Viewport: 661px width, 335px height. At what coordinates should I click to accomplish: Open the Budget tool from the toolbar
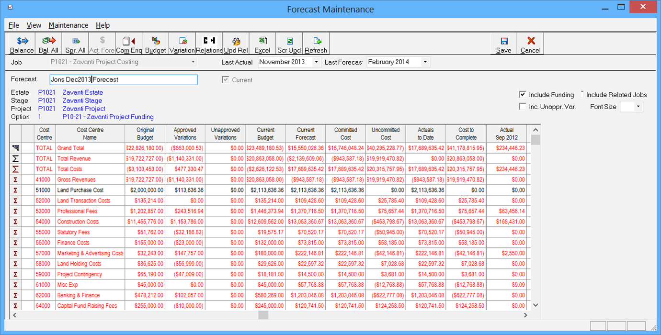coord(155,44)
